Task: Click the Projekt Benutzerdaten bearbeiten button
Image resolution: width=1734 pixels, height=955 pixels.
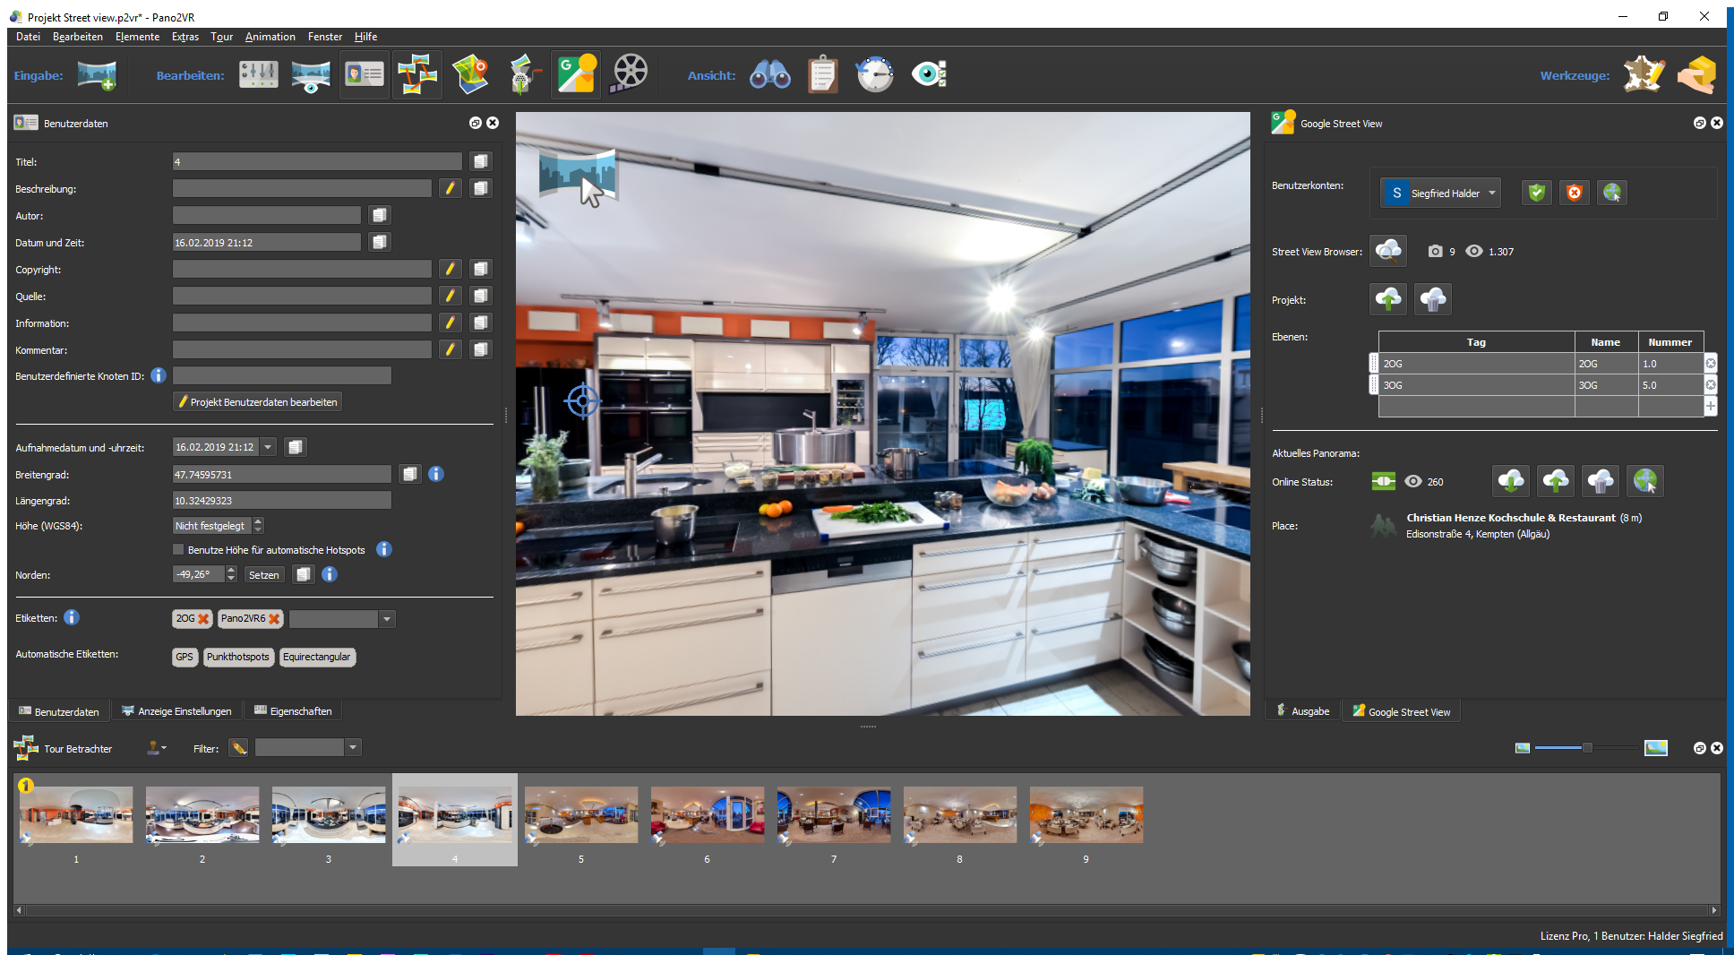Action: tap(257, 402)
